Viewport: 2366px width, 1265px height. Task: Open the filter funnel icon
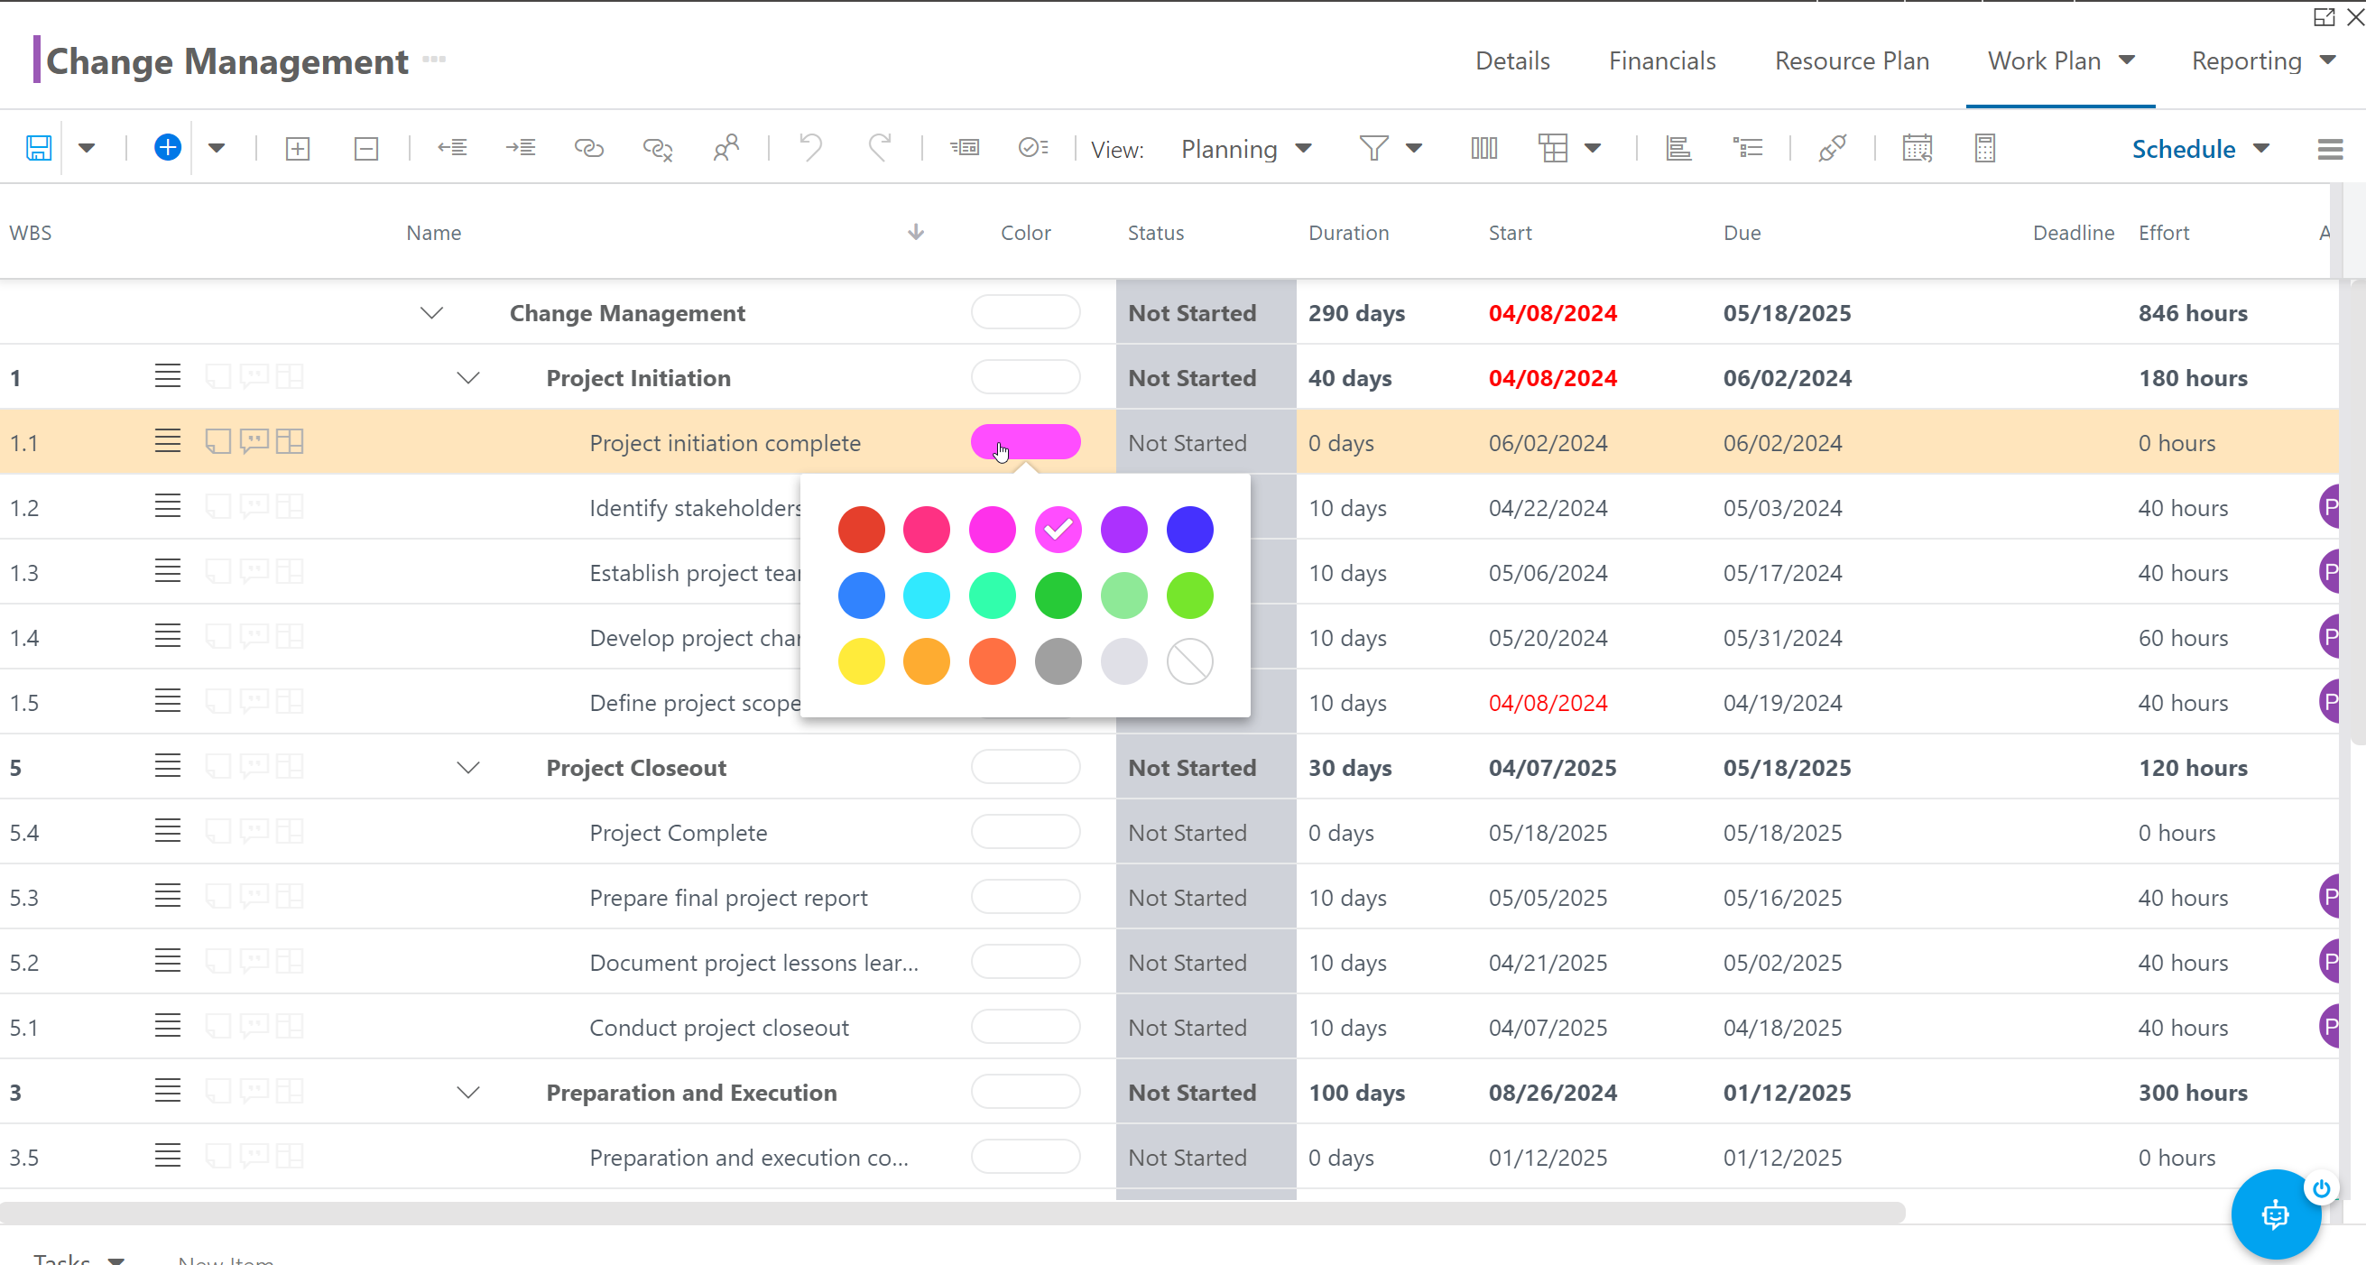pyautogui.click(x=1373, y=148)
